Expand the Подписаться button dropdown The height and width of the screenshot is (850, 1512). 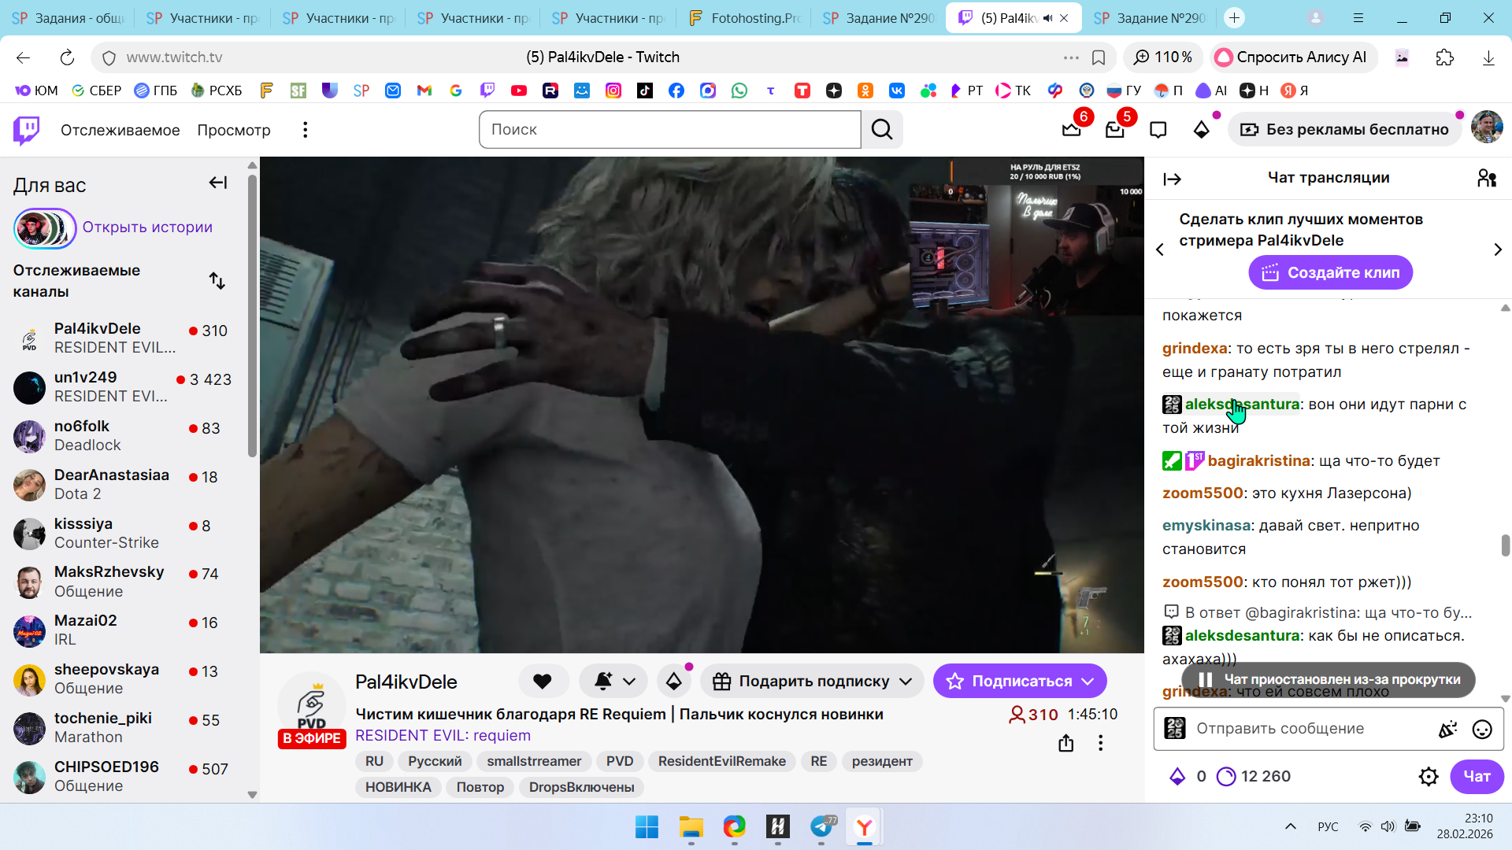(x=1088, y=682)
